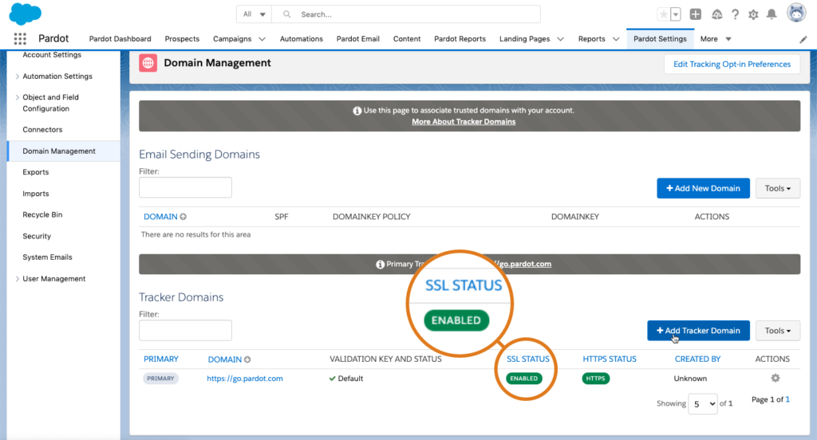The width and height of the screenshot is (817, 440).
Task: Open the App Launcher grid icon
Action: pos(20,38)
